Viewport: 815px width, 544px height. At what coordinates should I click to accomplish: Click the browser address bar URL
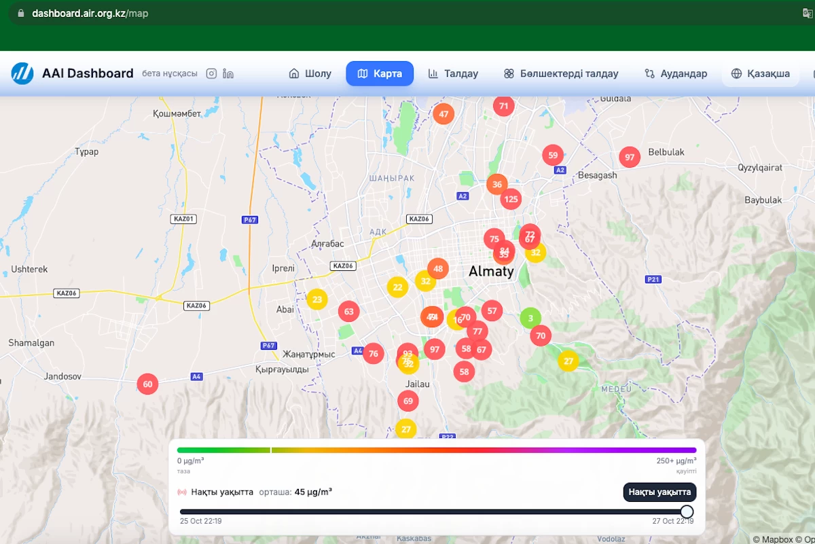(90, 13)
